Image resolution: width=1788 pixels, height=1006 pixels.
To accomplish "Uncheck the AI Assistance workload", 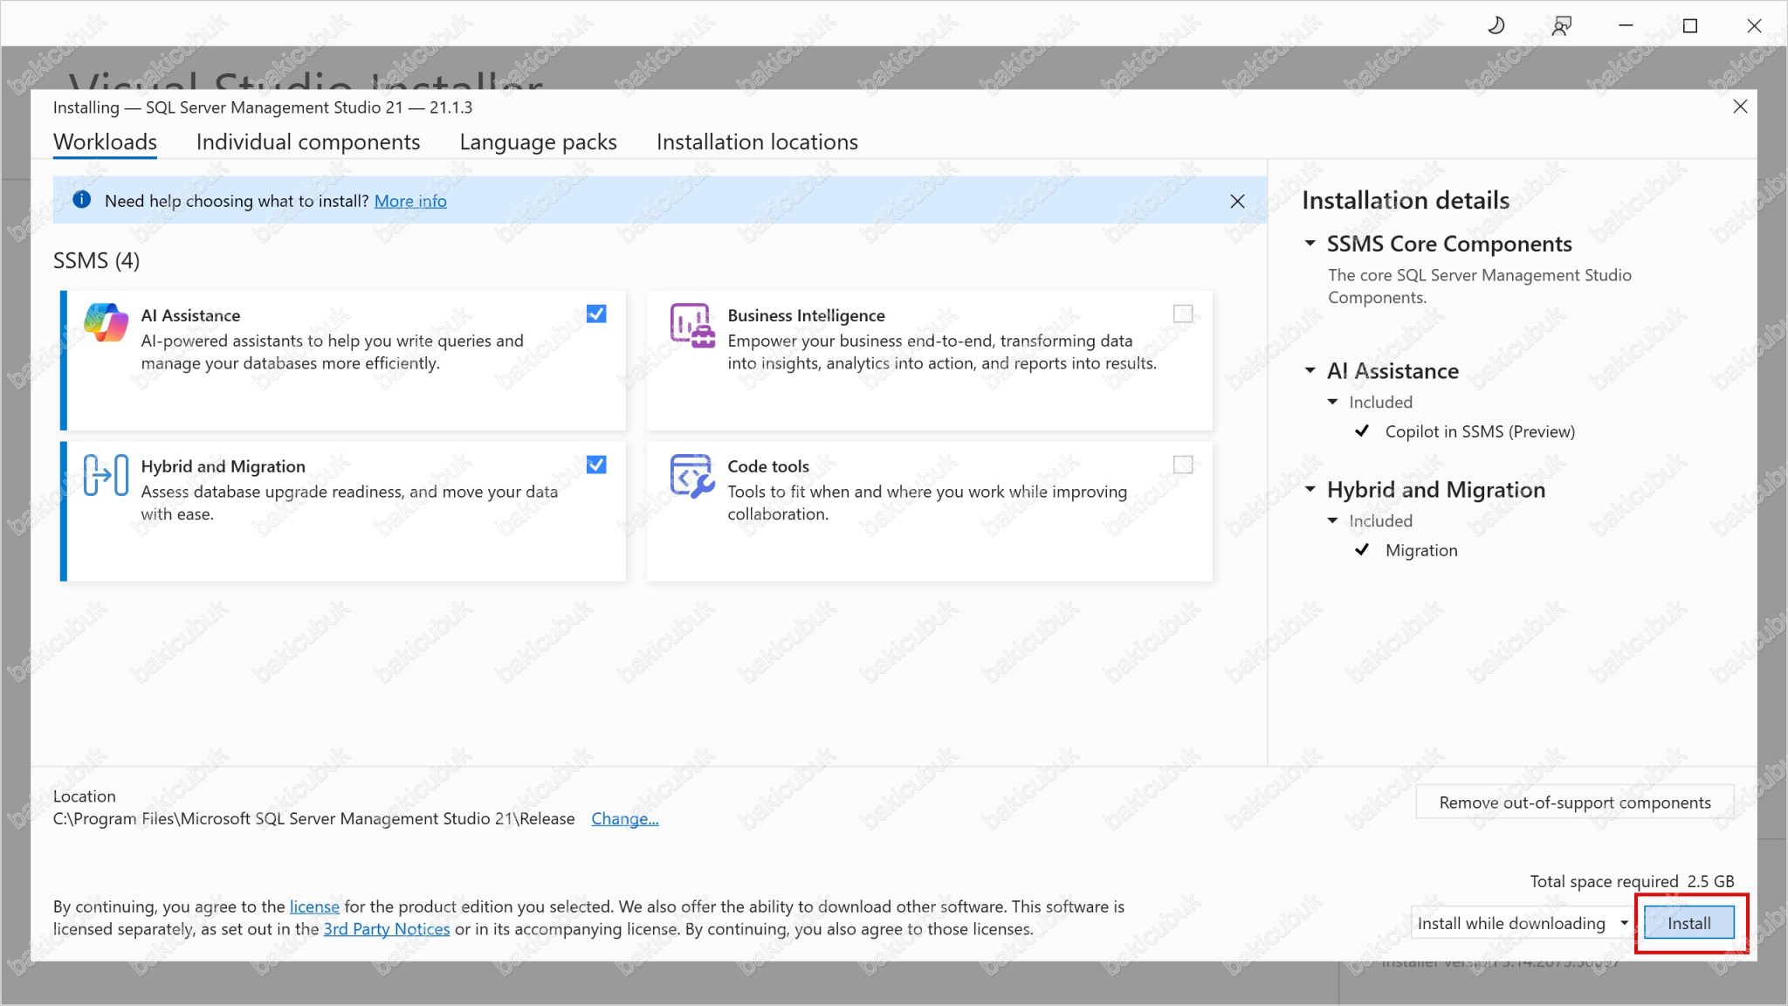I will (x=597, y=314).
